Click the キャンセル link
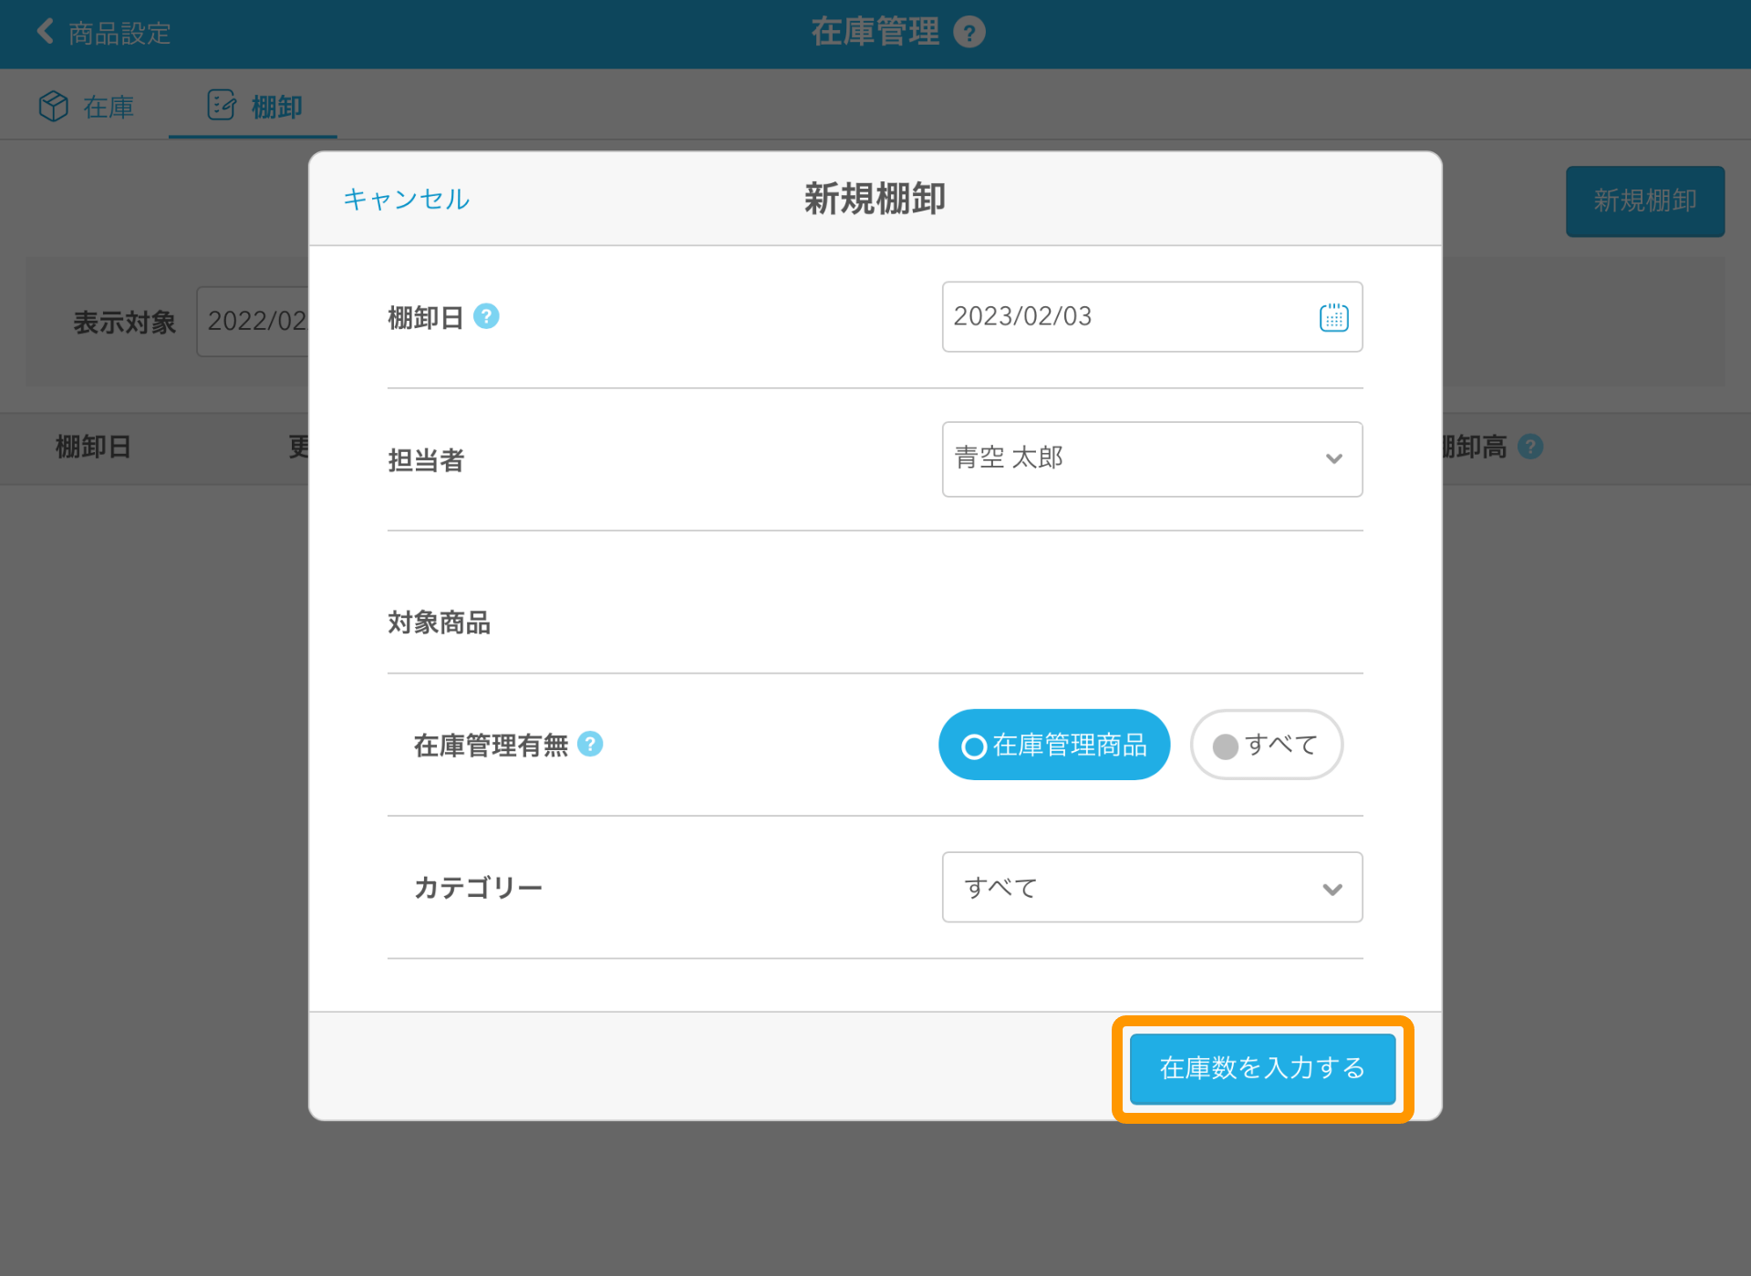 406,199
